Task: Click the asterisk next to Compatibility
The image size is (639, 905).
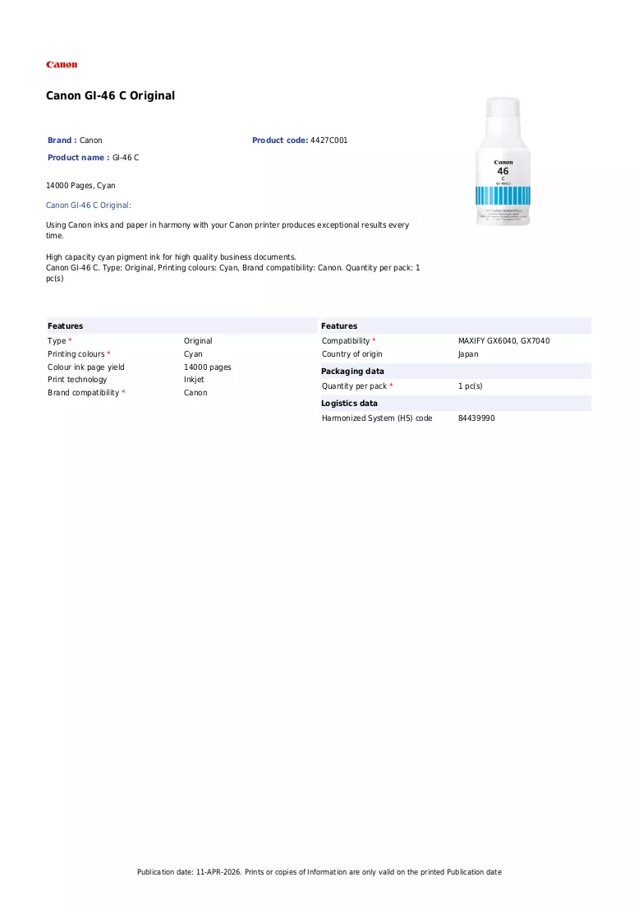Action: coord(374,340)
